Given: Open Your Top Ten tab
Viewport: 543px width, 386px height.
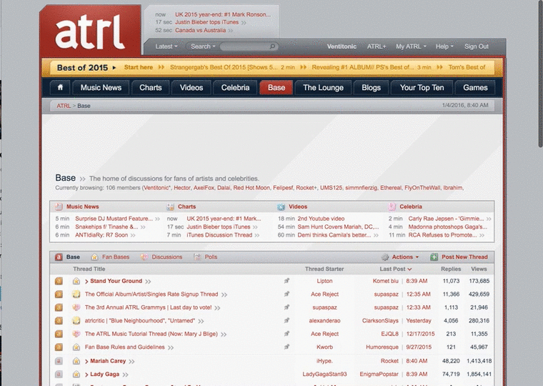Looking at the screenshot, I should (x=422, y=88).
